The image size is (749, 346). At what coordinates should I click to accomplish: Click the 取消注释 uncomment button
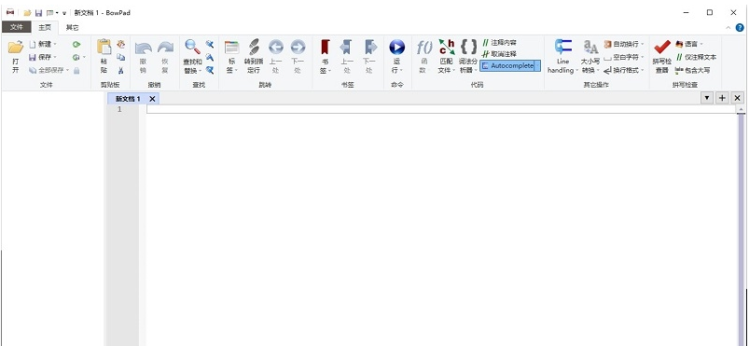point(499,54)
